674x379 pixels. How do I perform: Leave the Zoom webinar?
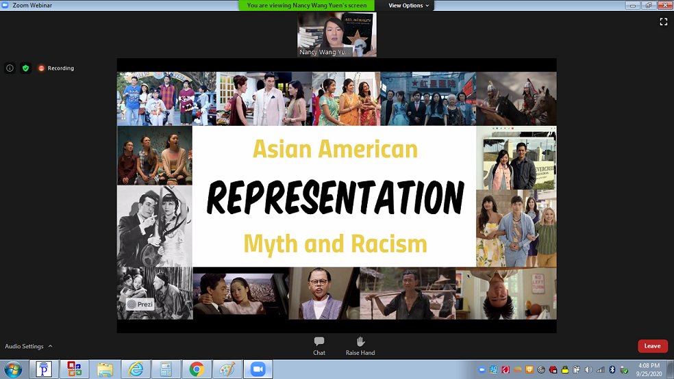(x=653, y=346)
